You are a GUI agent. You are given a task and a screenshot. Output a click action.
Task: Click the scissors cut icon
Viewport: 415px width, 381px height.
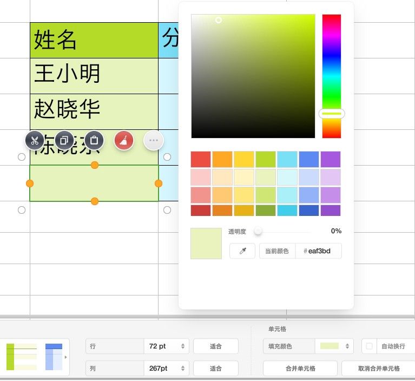tap(35, 141)
